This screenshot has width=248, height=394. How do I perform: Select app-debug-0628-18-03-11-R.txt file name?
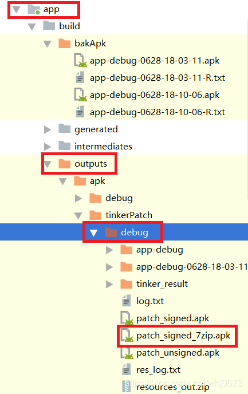pyautogui.click(x=158, y=78)
